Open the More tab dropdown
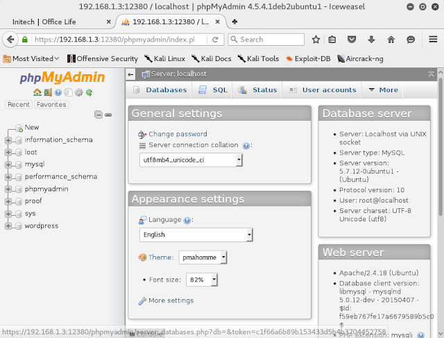Screen dimensions: 444x338 (x=384, y=90)
